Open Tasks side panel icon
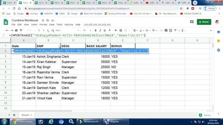 (218, 50)
